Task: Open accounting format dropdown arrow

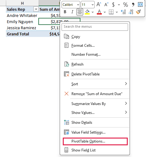Action: click(119, 5)
